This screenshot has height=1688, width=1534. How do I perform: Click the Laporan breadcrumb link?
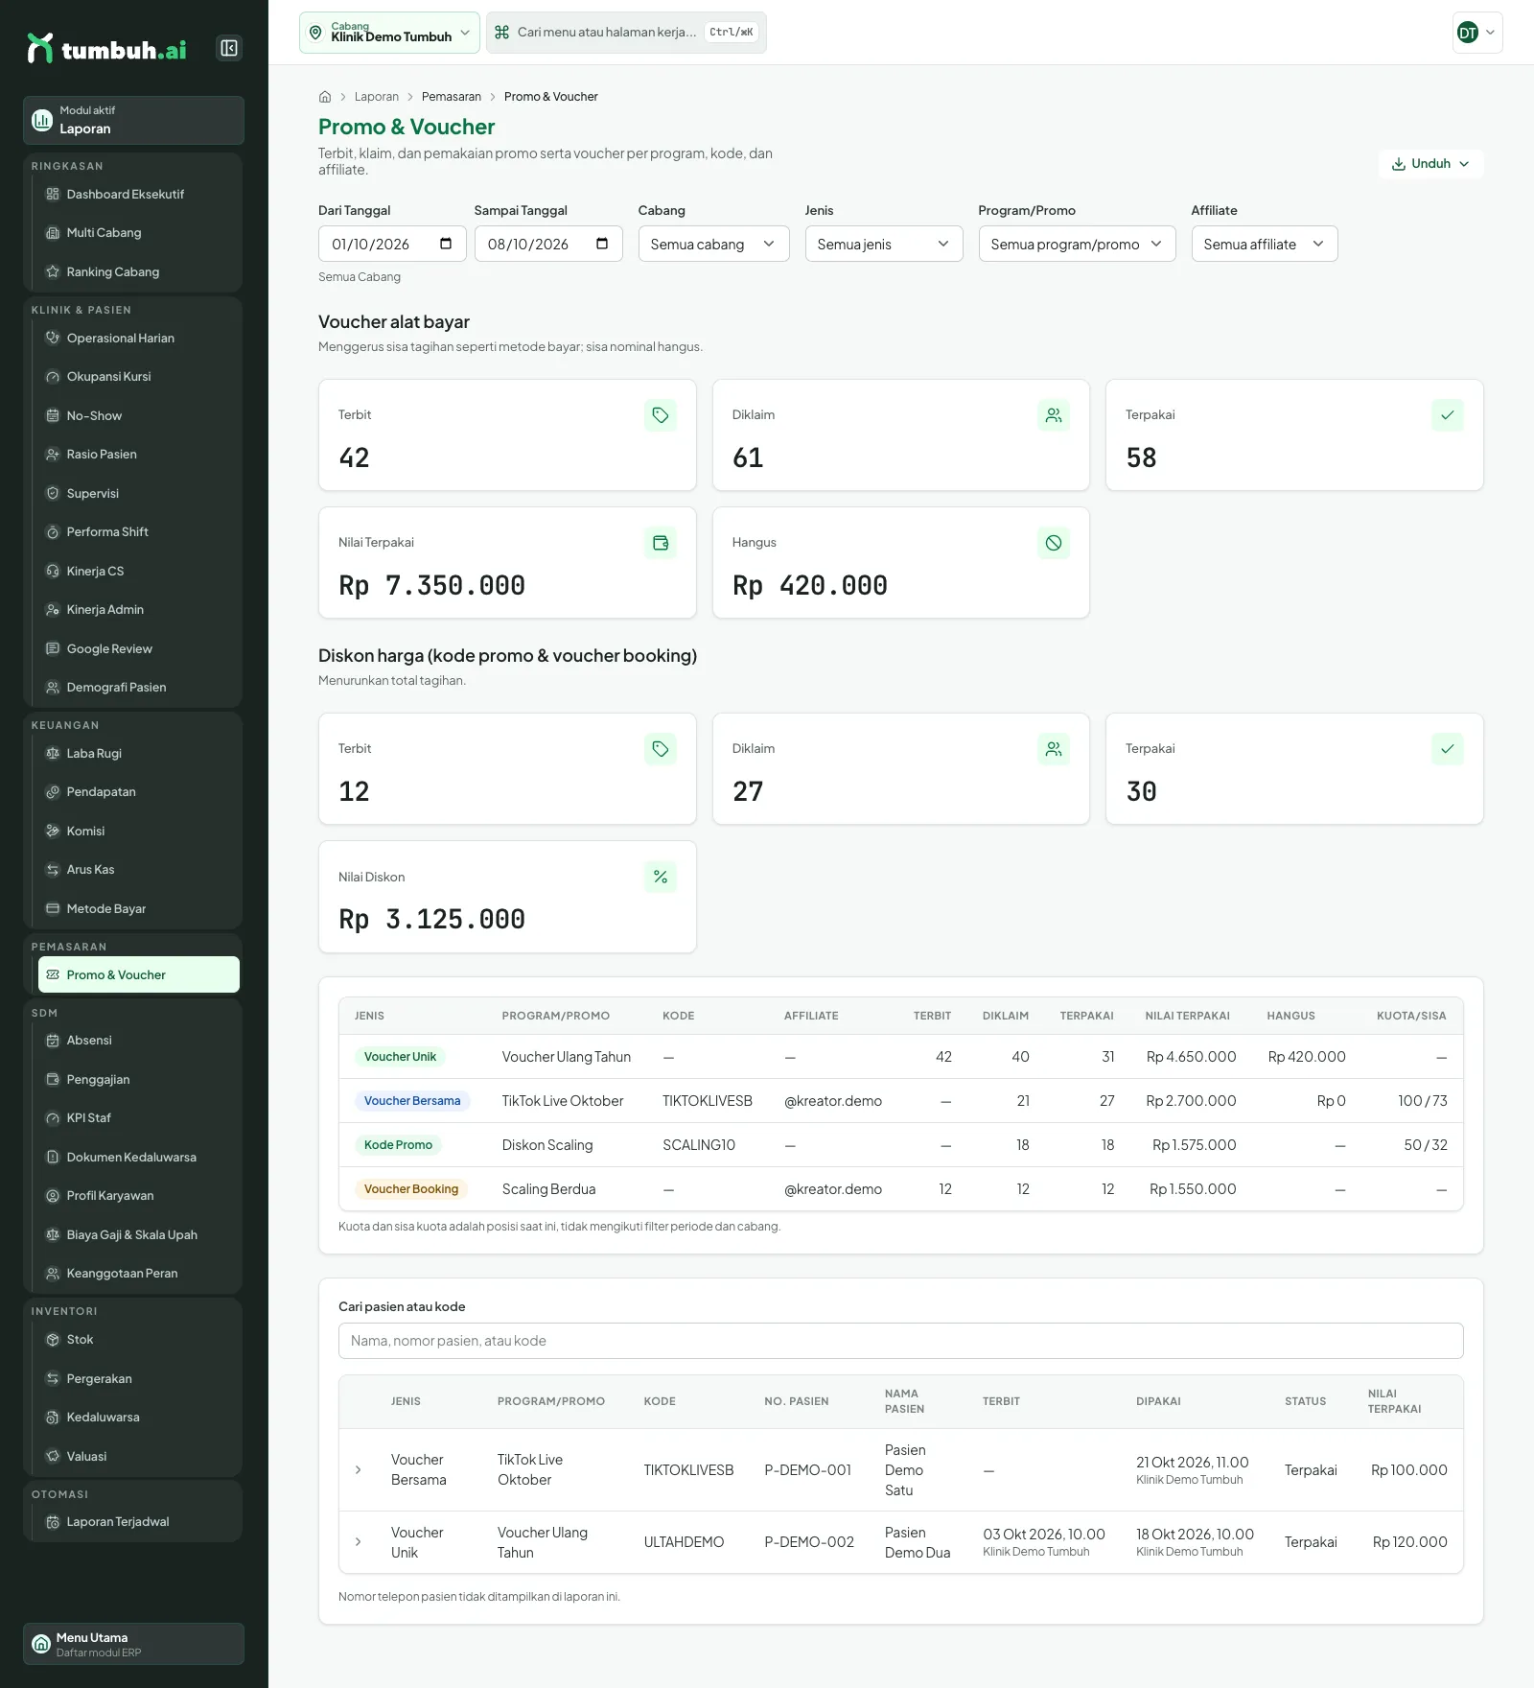click(x=377, y=97)
